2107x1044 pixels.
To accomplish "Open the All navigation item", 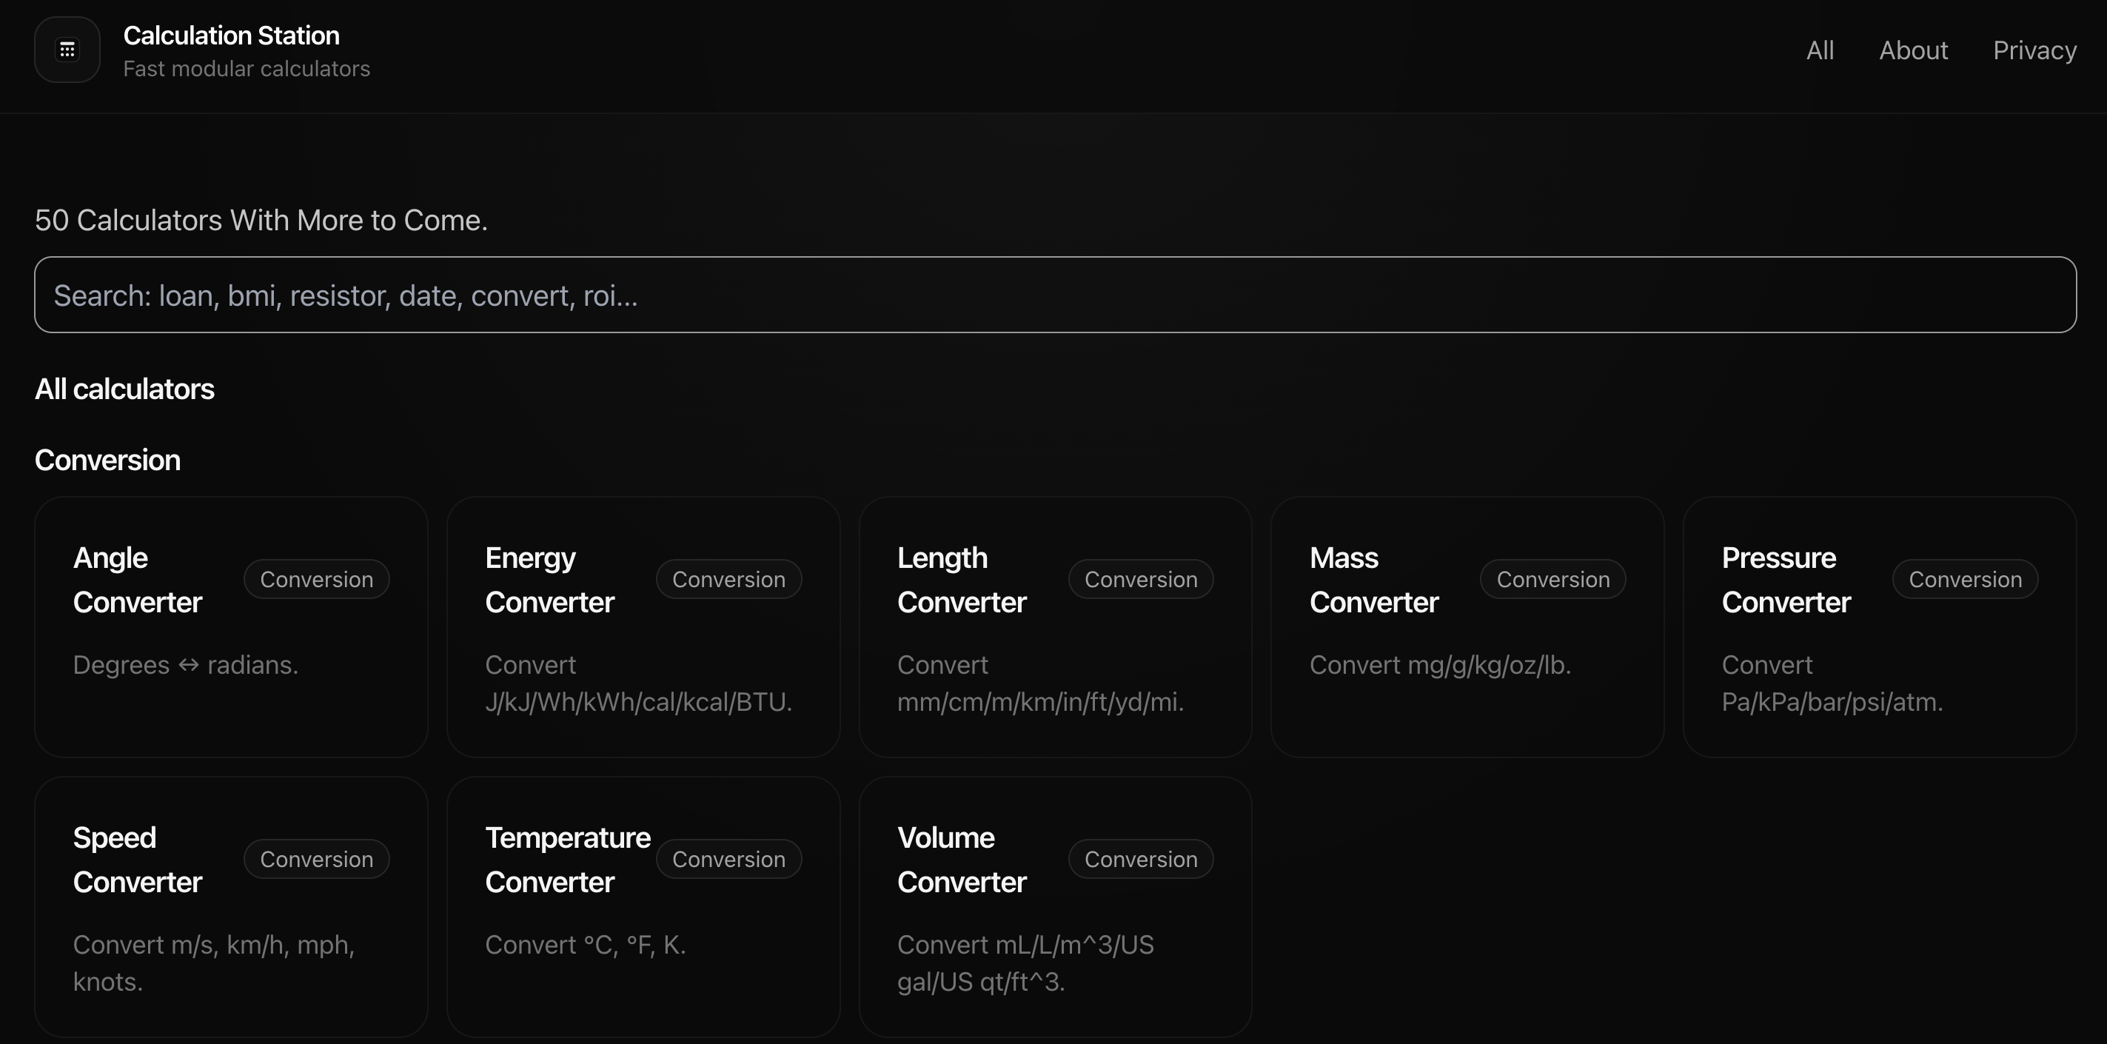I will 1820,51.
